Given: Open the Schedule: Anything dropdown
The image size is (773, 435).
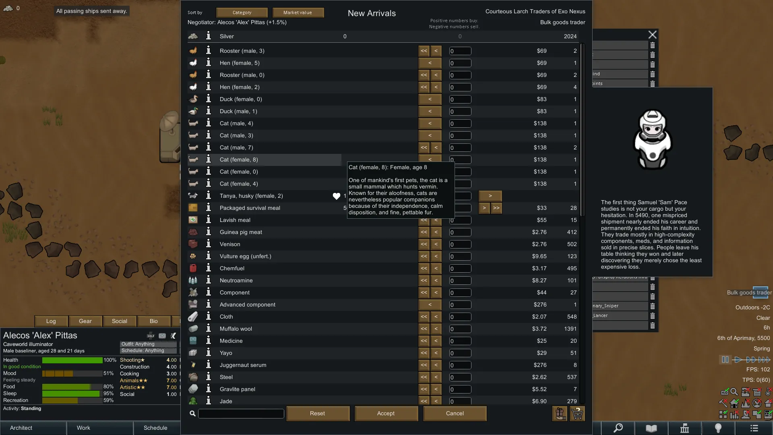Looking at the screenshot, I should click(x=148, y=350).
